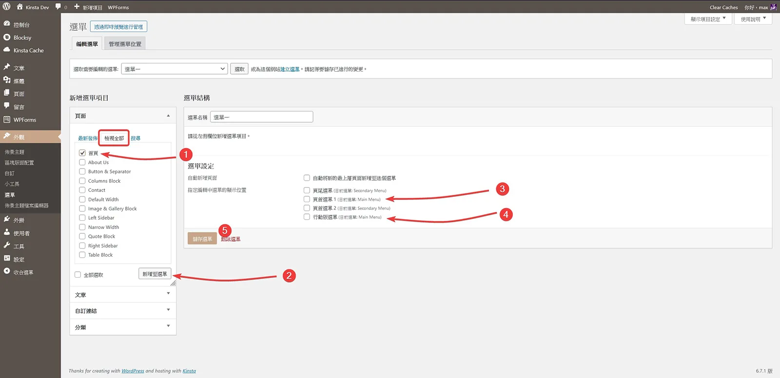This screenshot has width=780, height=378.
Task: Check the 頁首選單 1 location checkbox
Action: pyautogui.click(x=307, y=199)
